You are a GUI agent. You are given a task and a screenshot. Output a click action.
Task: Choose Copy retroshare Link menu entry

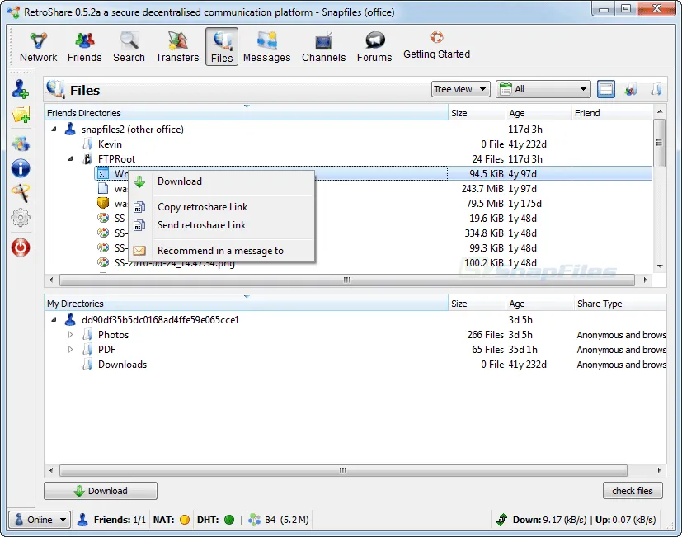pyautogui.click(x=222, y=207)
